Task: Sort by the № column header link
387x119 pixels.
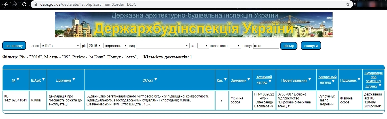Action: pos(14,80)
